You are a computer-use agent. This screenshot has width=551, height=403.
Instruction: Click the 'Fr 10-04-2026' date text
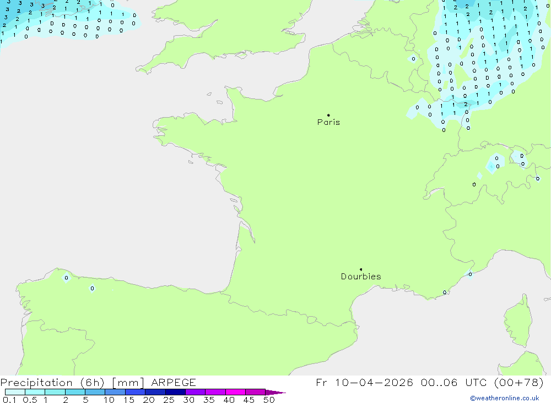point(364,382)
